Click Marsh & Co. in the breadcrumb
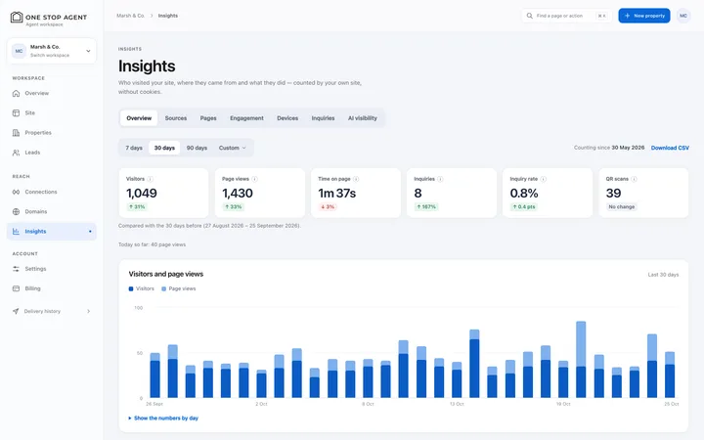 [x=130, y=16]
